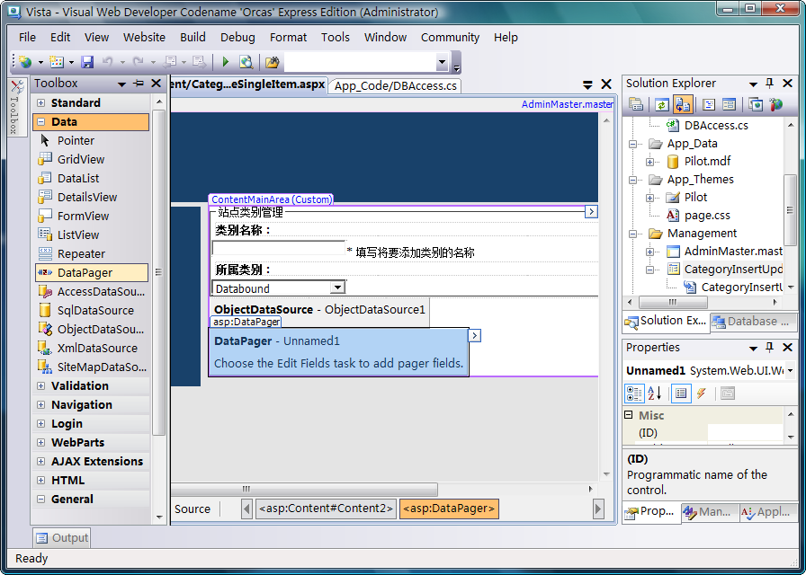
Task: Click the Refresh icon in Solution Explorer
Action: coord(661,105)
